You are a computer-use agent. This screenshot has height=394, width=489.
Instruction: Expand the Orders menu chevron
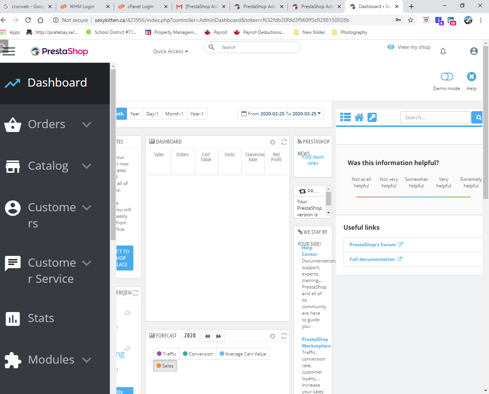87,124
